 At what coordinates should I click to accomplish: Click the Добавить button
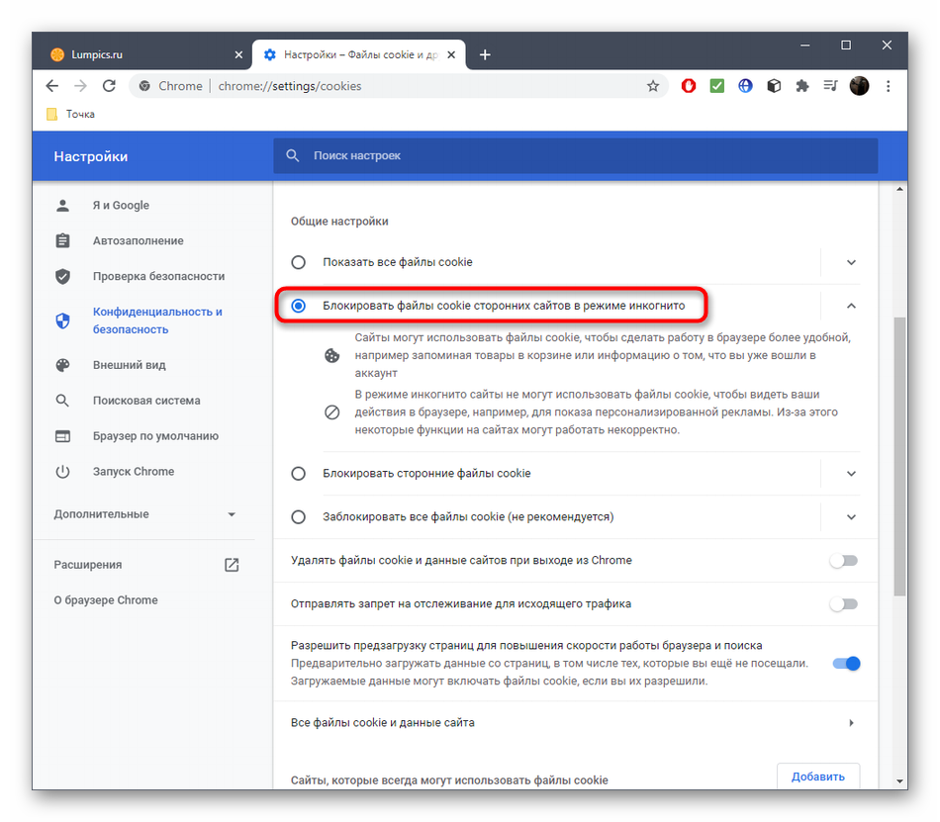pyautogui.click(x=818, y=776)
